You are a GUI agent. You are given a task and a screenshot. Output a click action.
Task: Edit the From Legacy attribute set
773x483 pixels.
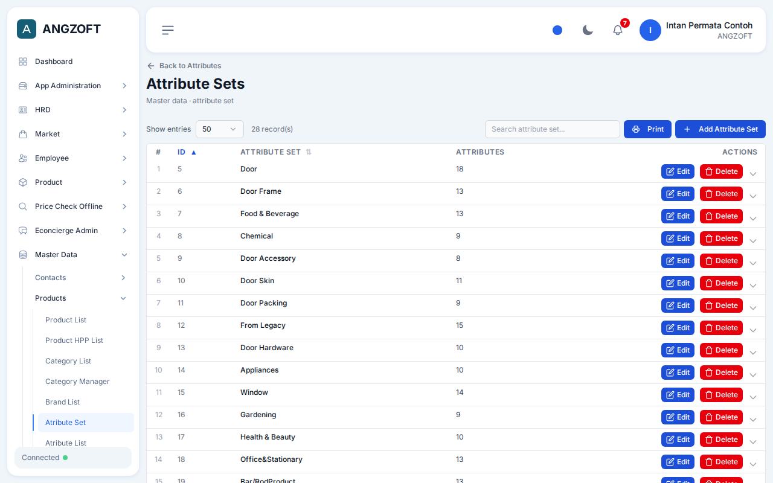click(x=678, y=328)
